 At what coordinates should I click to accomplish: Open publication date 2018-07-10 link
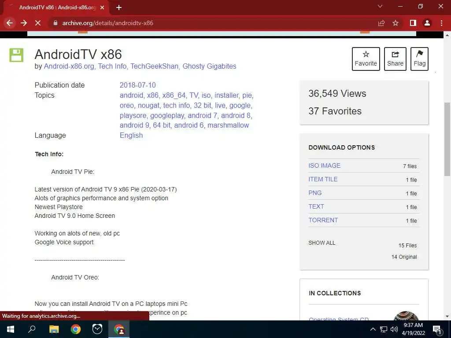pos(137,85)
